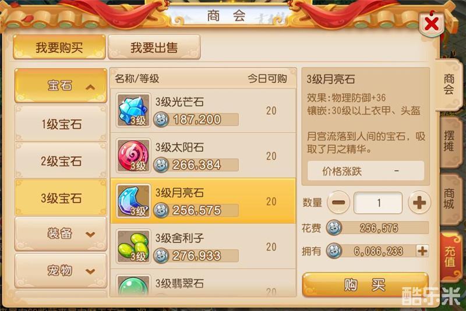Open the red 充值 recharge tab
Image resolution: width=466 pixels, height=311 pixels.
450,256
